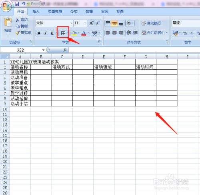Click the Name Box showing G22
This screenshot has height=195, width=200.
pyautogui.click(x=21, y=50)
